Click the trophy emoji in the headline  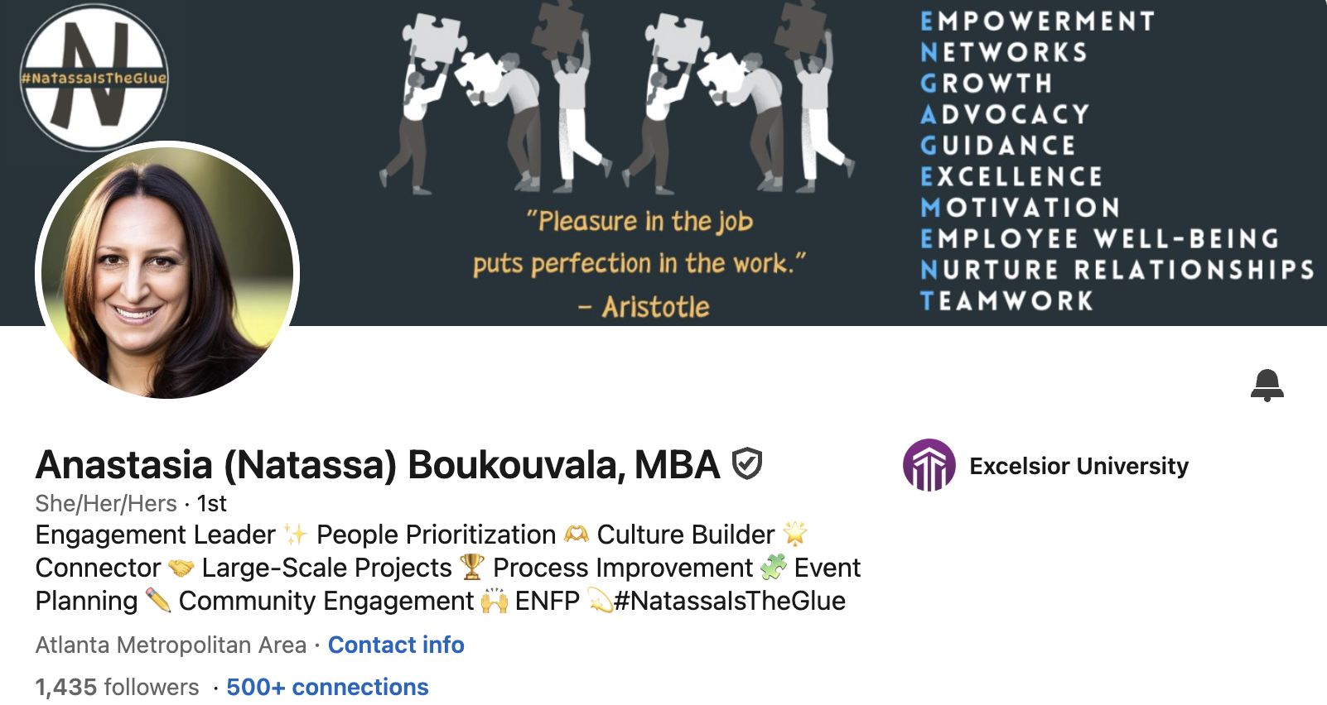pos(472,568)
